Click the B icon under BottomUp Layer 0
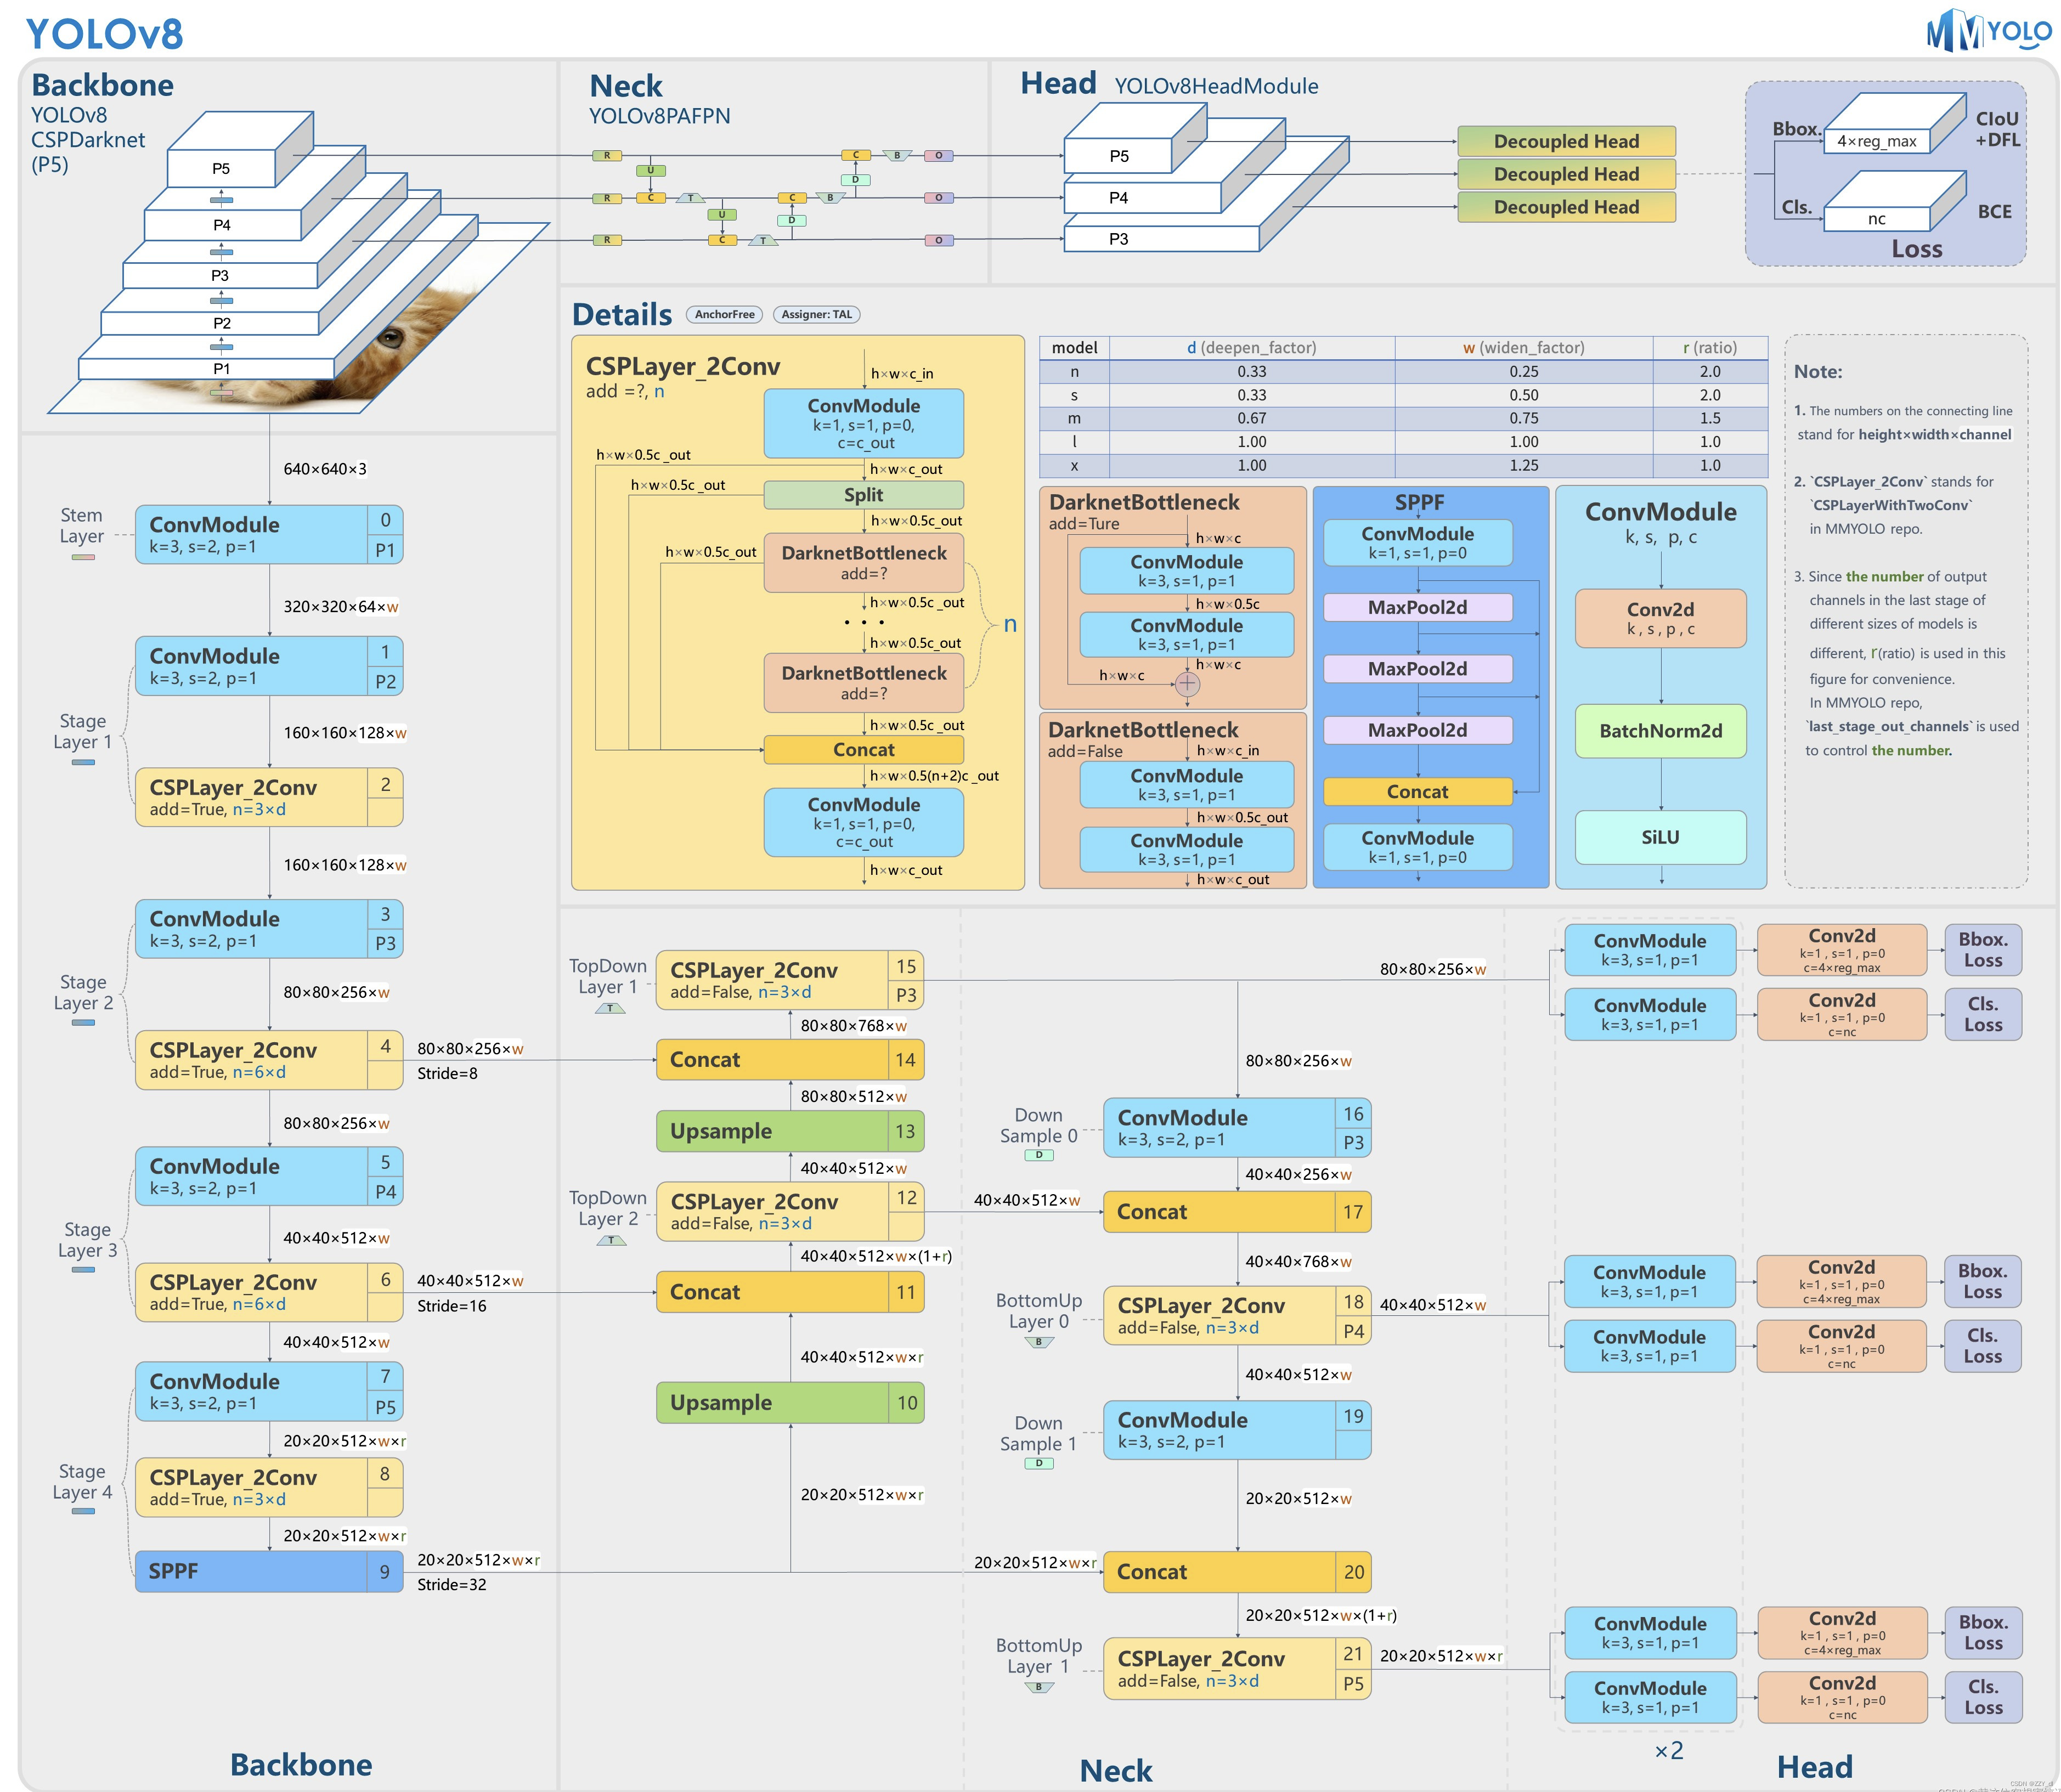This screenshot has width=2061, height=1792. [1039, 1342]
